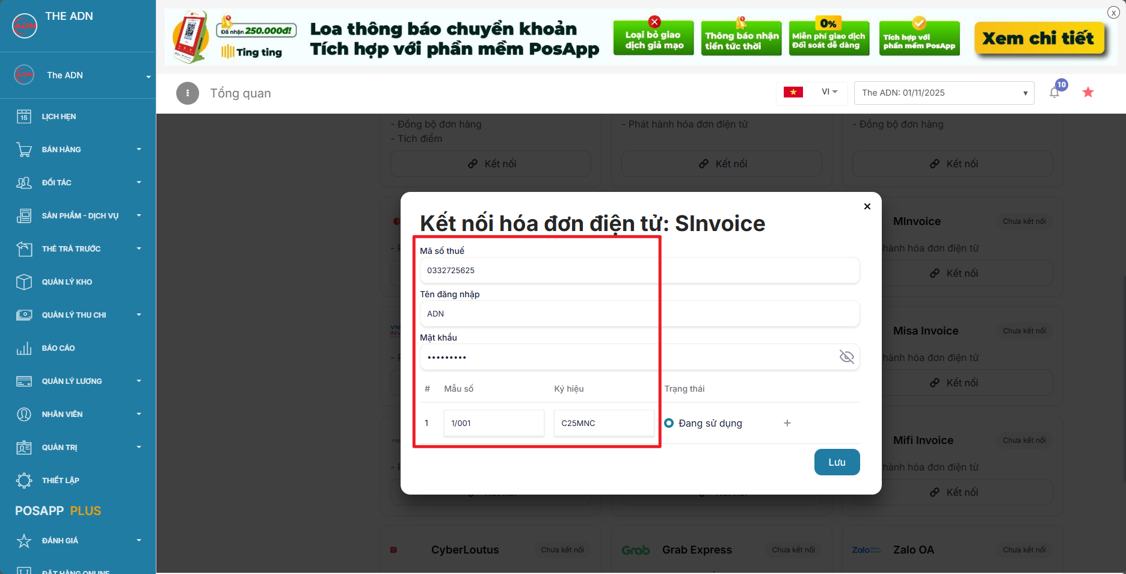Click the Ký hiệu field C25MNC
This screenshot has height=574, width=1126.
coord(603,423)
